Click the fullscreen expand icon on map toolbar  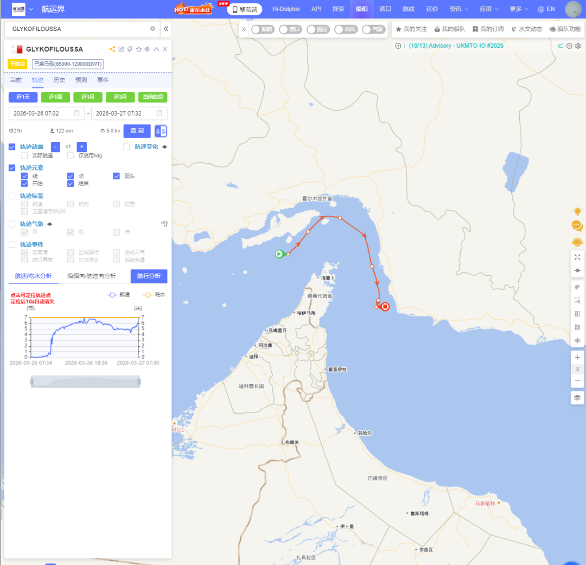[x=577, y=257]
